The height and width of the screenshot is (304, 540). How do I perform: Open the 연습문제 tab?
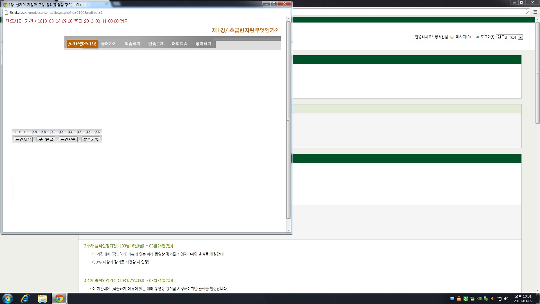tap(156, 44)
